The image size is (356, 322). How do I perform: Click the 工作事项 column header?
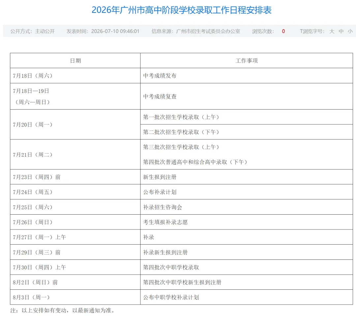pyautogui.click(x=247, y=61)
